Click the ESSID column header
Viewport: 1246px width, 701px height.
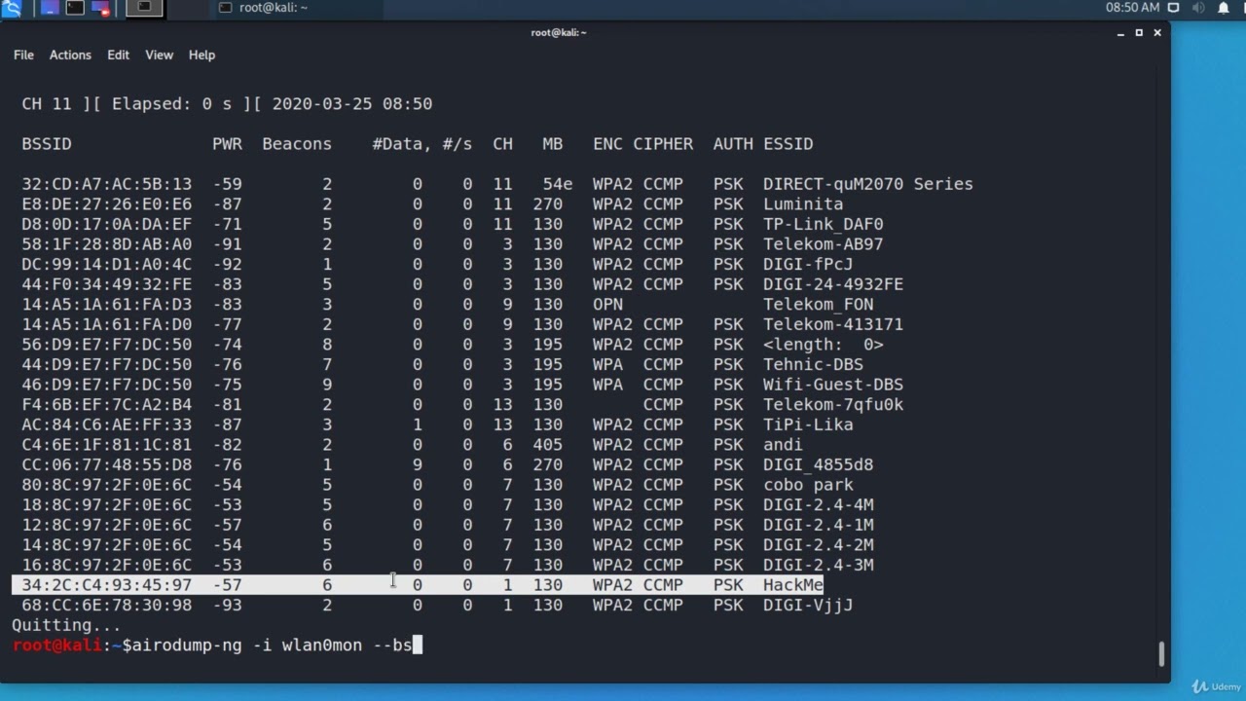(788, 144)
